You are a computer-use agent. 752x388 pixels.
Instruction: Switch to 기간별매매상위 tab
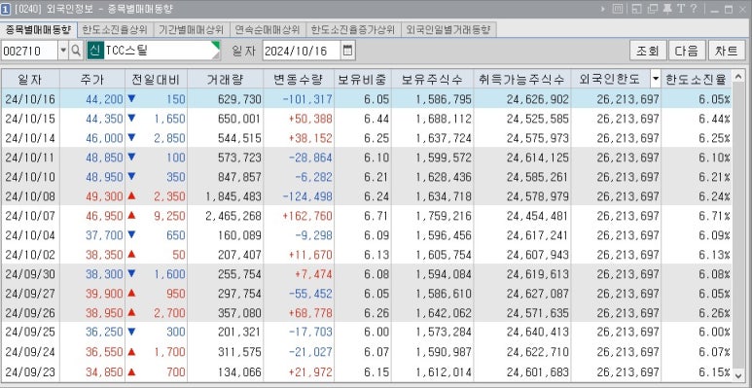pos(192,30)
